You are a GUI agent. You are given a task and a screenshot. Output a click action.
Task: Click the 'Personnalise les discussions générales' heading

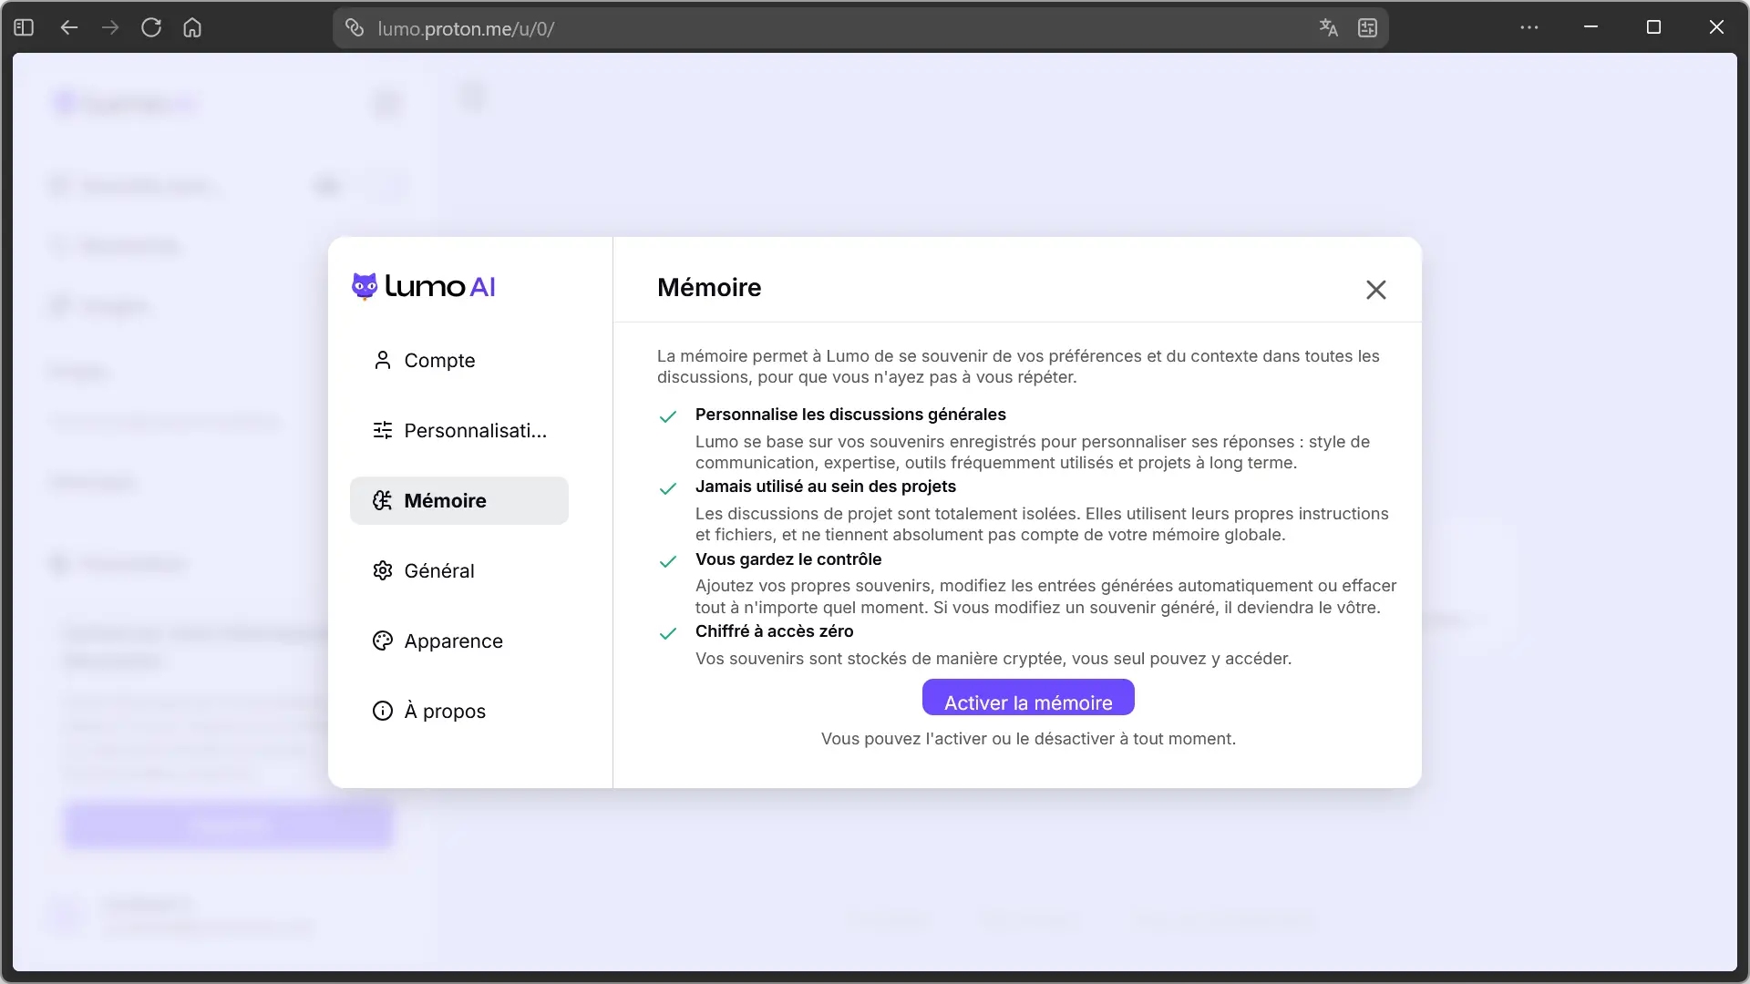pyautogui.click(x=850, y=415)
